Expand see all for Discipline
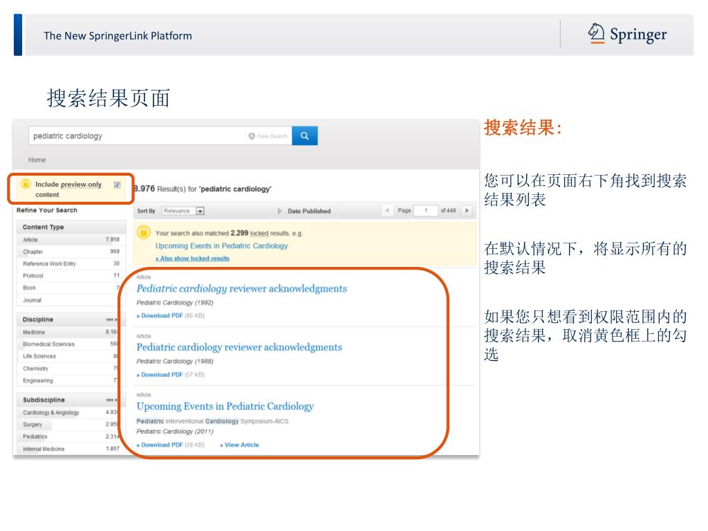 point(111,319)
